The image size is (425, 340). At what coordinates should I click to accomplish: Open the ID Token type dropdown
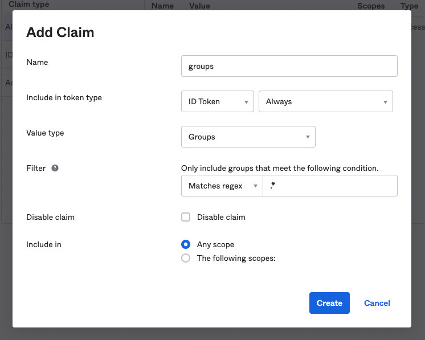point(216,102)
